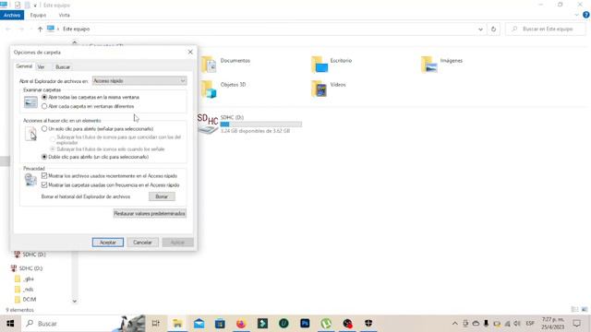The width and height of the screenshot is (591, 332).
Task: Switch to the Buscar tab in dialog
Action: [x=63, y=67]
